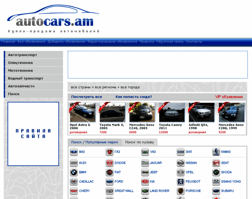Click the ЗИЛ brand logo icon
This screenshot has height=199, width=252.
[x=180, y=152]
